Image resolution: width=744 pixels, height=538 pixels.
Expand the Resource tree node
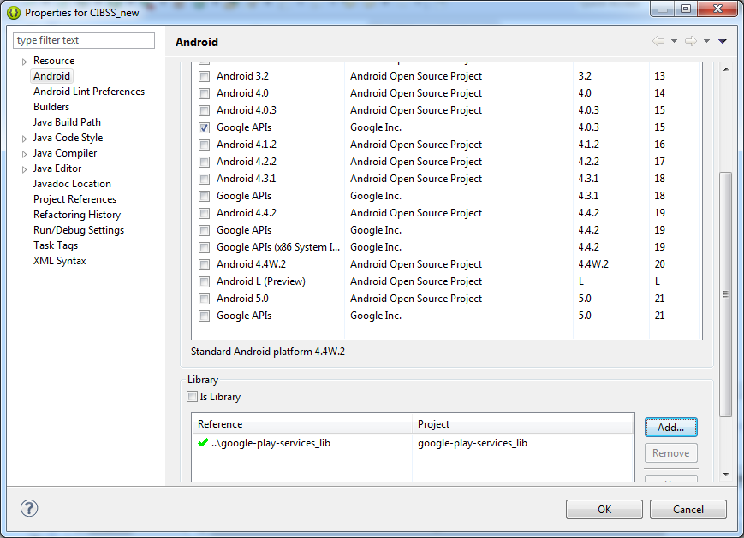(24, 61)
